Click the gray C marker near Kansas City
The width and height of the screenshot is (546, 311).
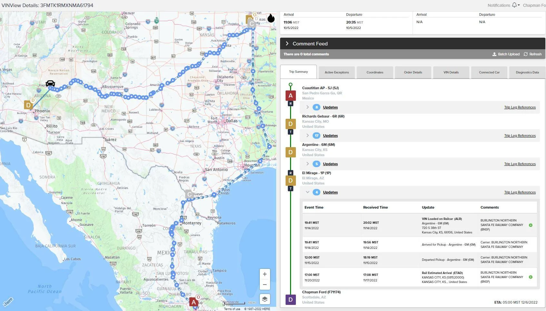point(252,24)
